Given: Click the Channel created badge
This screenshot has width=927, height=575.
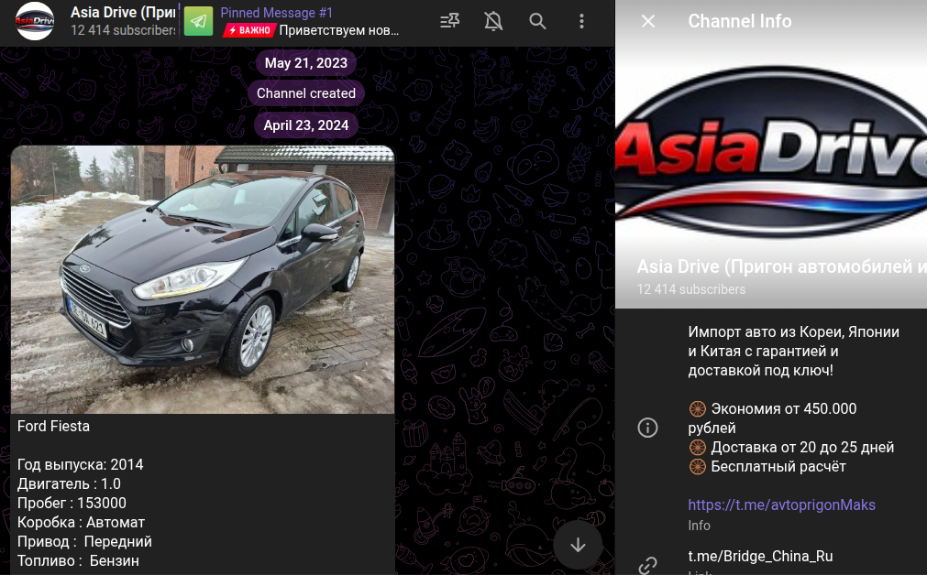Looking at the screenshot, I should click(305, 93).
